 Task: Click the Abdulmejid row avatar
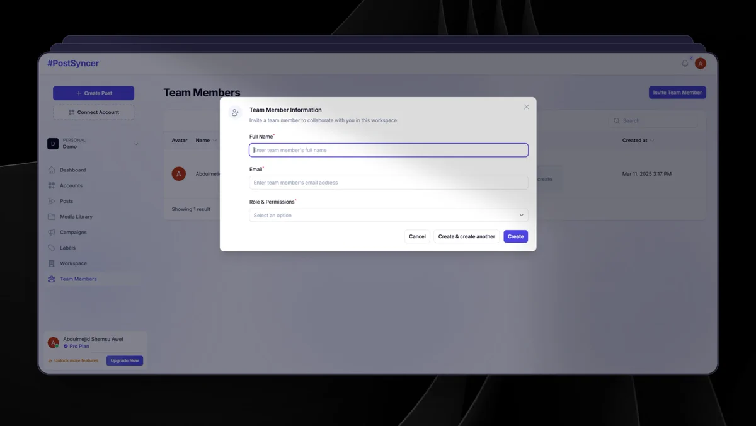tap(179, 174)
